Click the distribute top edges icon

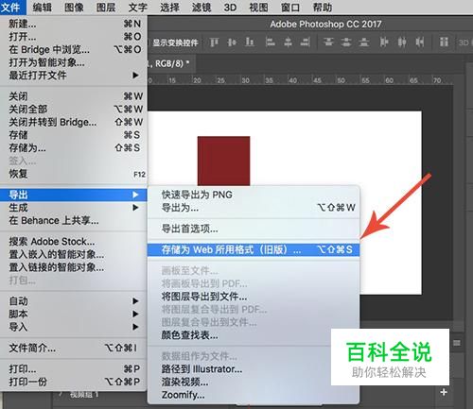pyautogui.click(x=328, y=42)
